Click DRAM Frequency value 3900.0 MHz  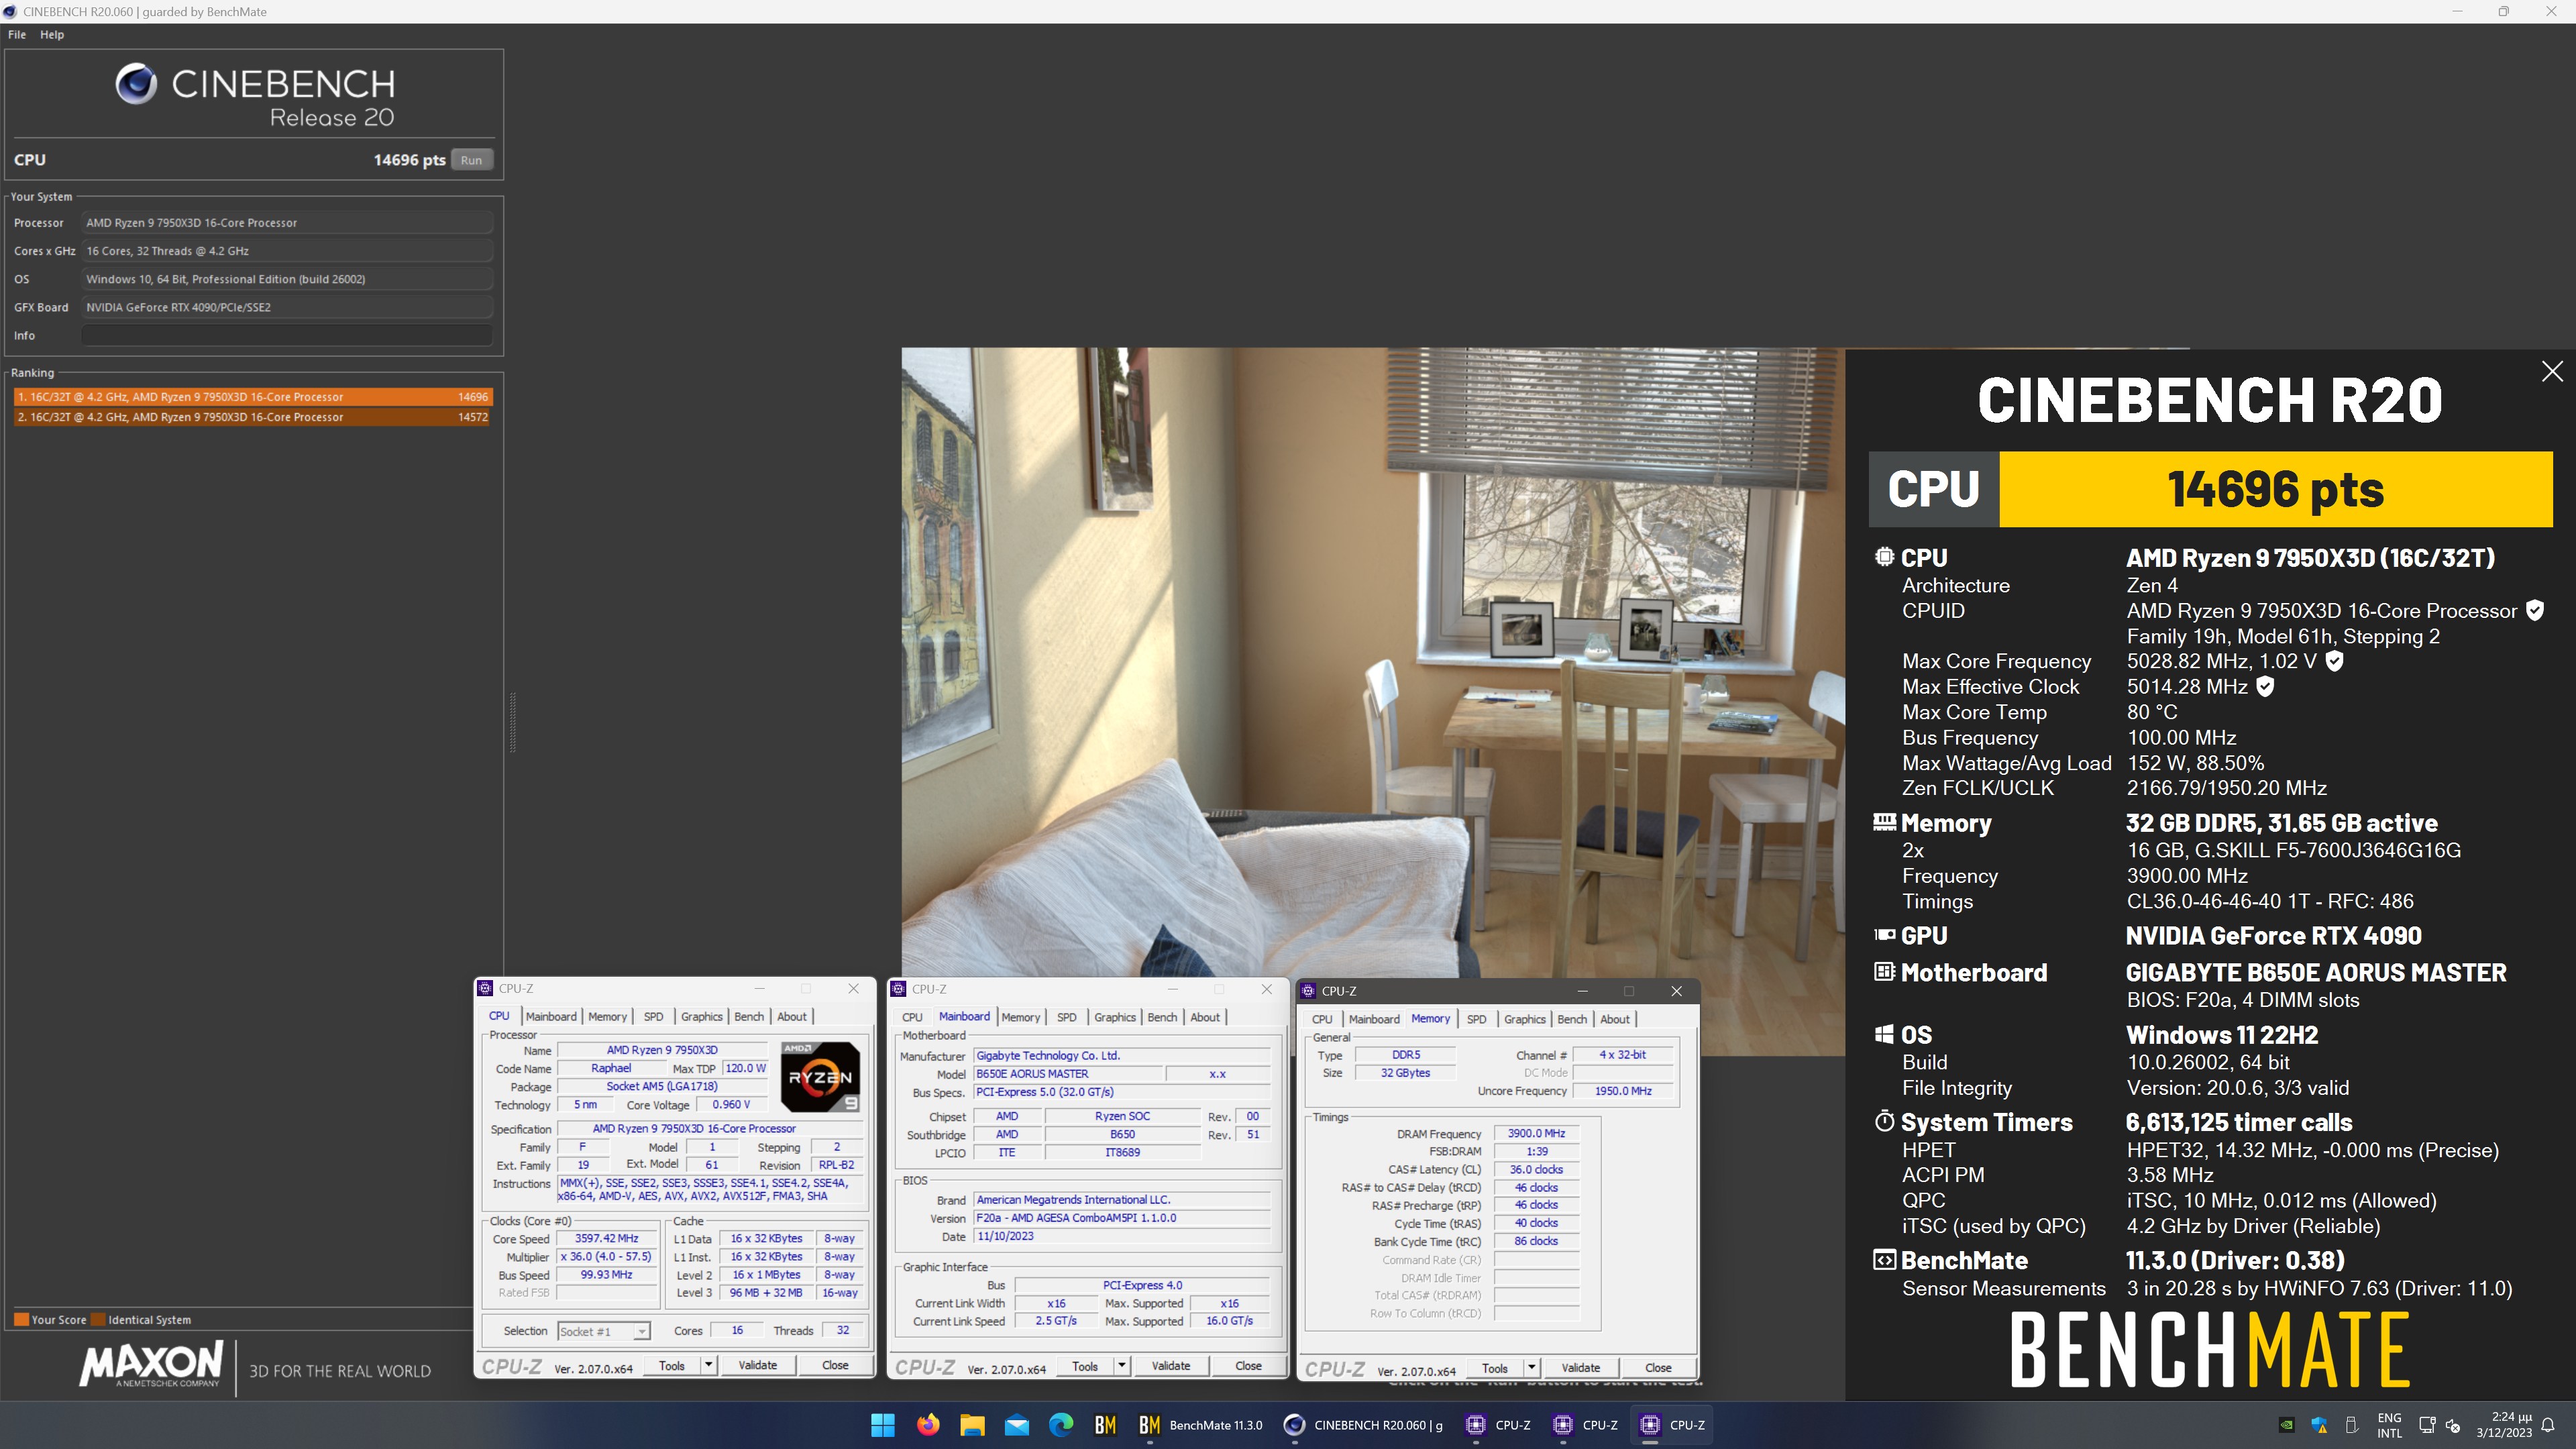click(x=1536, y=1133)
